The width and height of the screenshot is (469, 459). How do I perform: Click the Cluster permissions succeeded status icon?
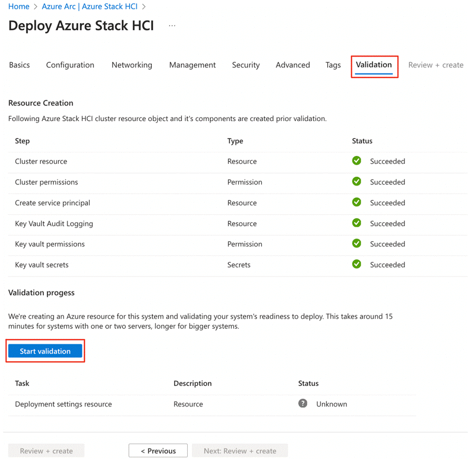357,181
